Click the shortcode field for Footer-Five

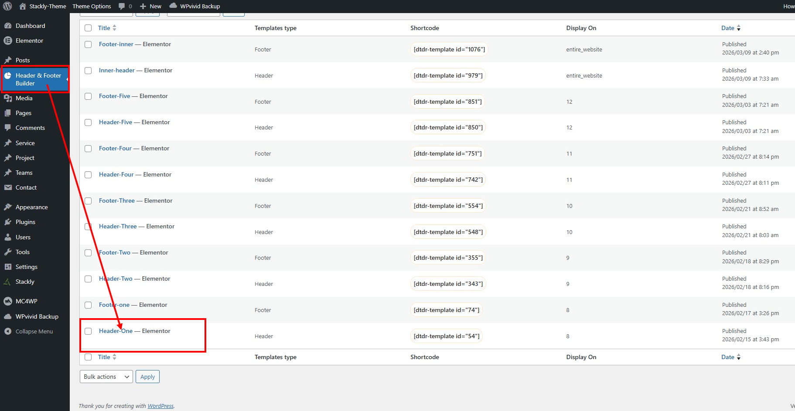click(x=447, y=102)
